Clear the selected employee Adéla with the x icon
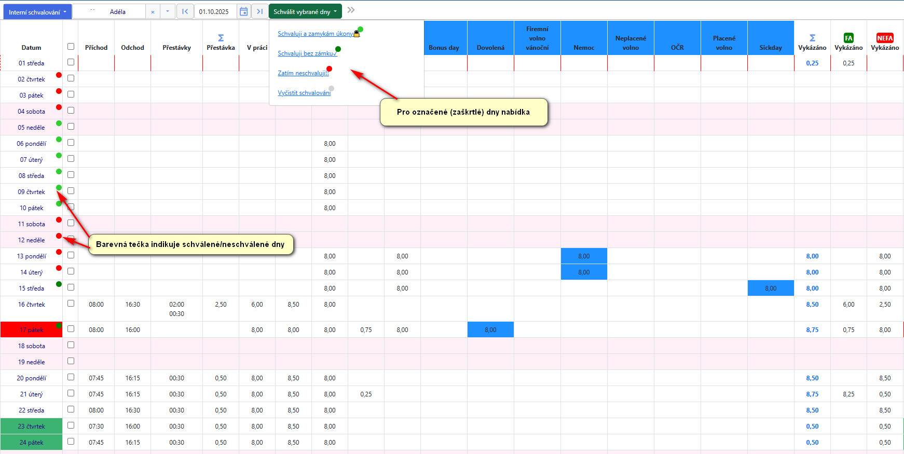 pyautogui.click(x=153, y=11)
